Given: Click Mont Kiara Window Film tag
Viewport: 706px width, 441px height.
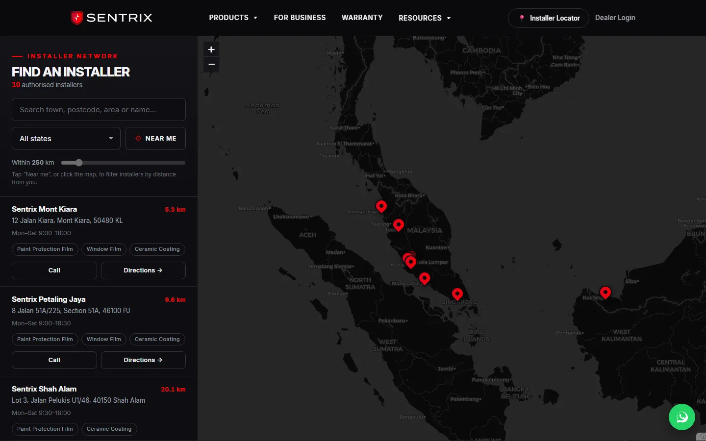Looking at the screenshot, I should point(104,249).
